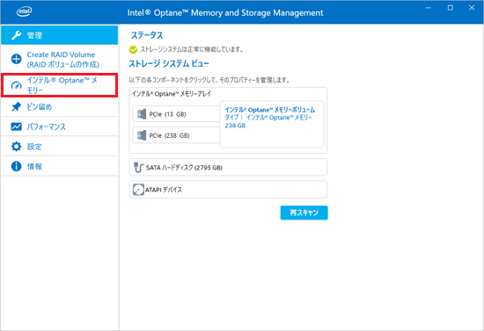Screen dimensions: 484x331
Task: Click the PCIe (13 GB) drive icon
Action: (x=142, y=114)
